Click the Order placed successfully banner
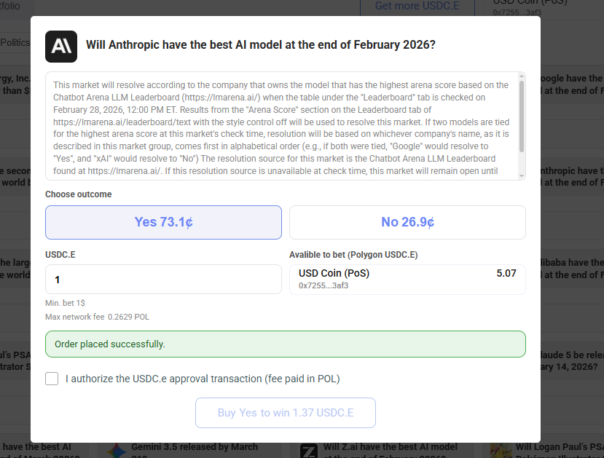This screenshot has width=604, height=458. (x=285, y=344)
